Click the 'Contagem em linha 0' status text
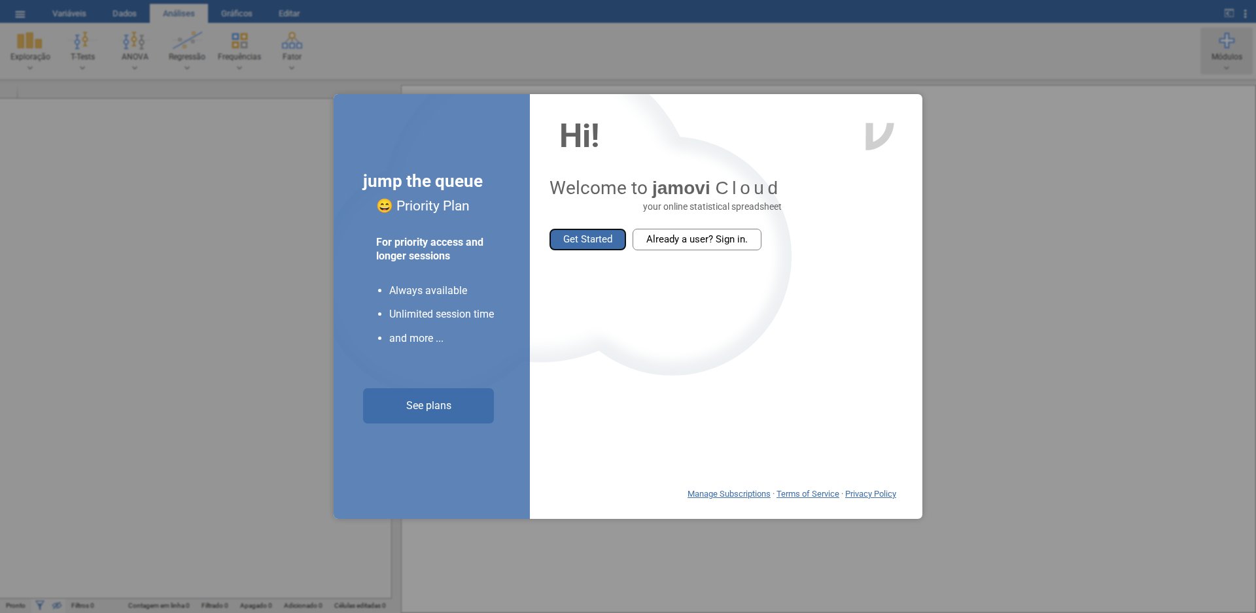1256x613 pixels. [x=158, y=606]
